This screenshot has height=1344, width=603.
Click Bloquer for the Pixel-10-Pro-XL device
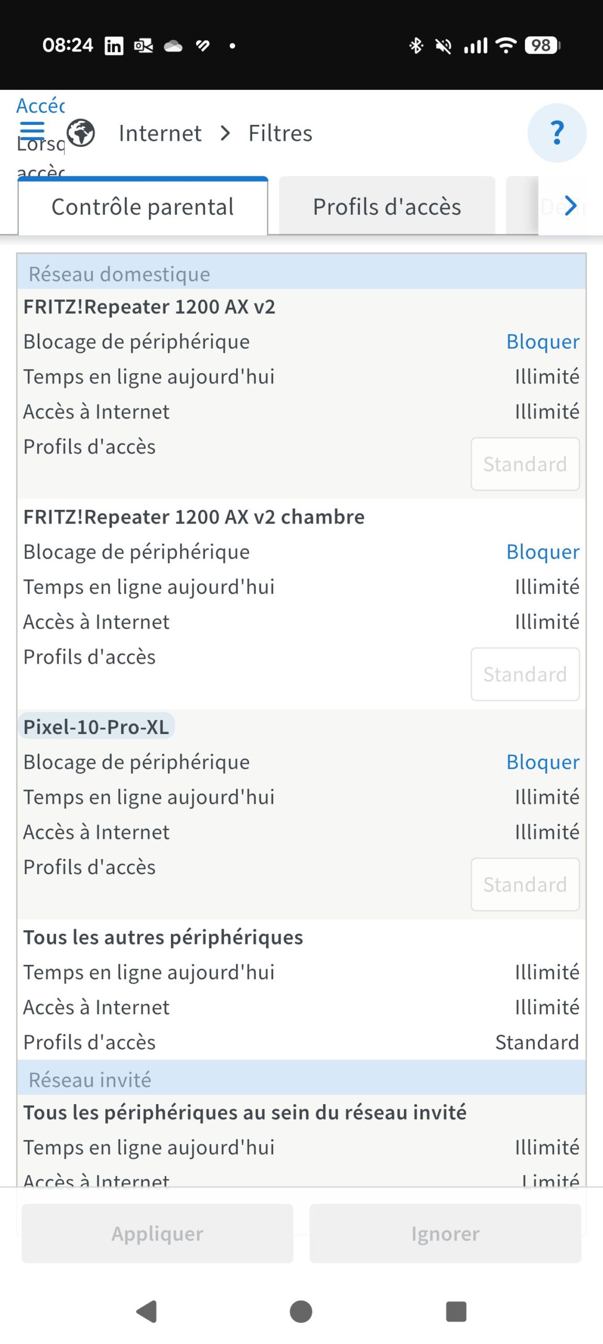pos(543,762)
